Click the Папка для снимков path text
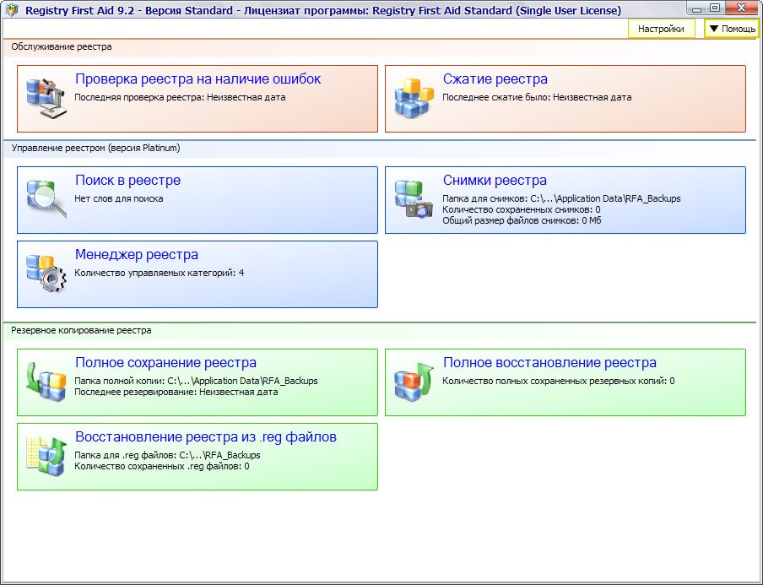 pos(561,198)
